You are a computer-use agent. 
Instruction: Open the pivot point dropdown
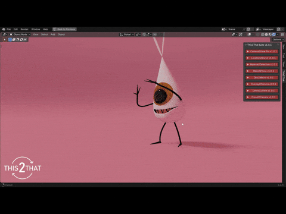pos(138,34)
